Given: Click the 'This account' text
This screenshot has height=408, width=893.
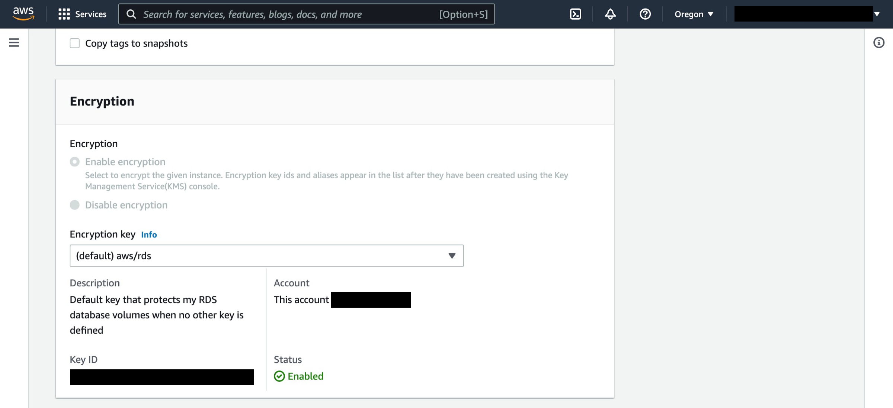Looking at the screenshot, I should [x=301, y=299].
